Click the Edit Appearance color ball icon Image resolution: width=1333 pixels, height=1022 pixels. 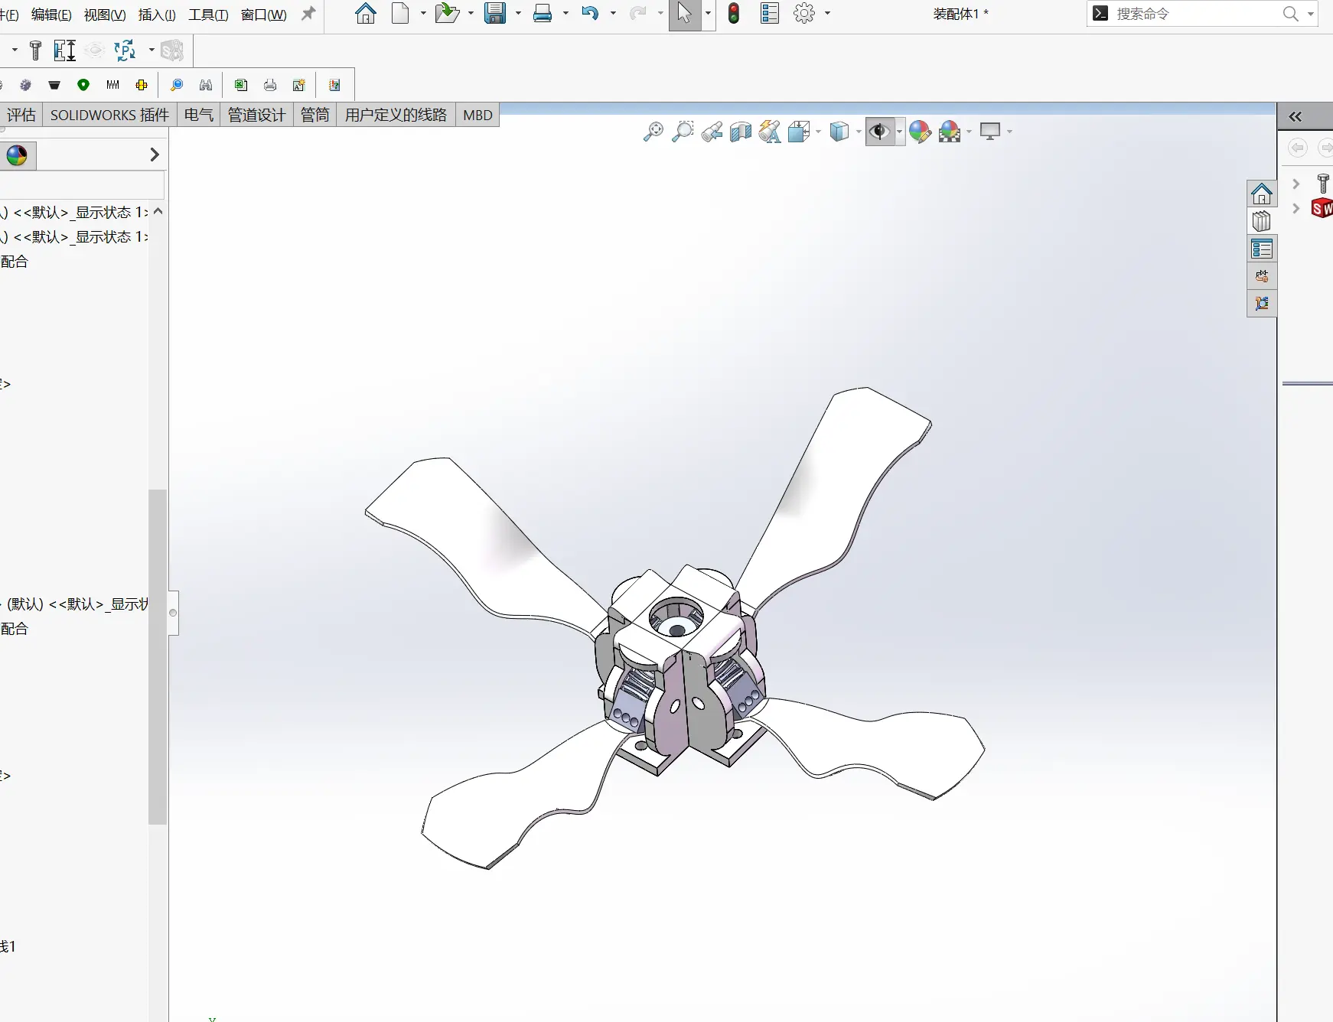pos(920,132)
